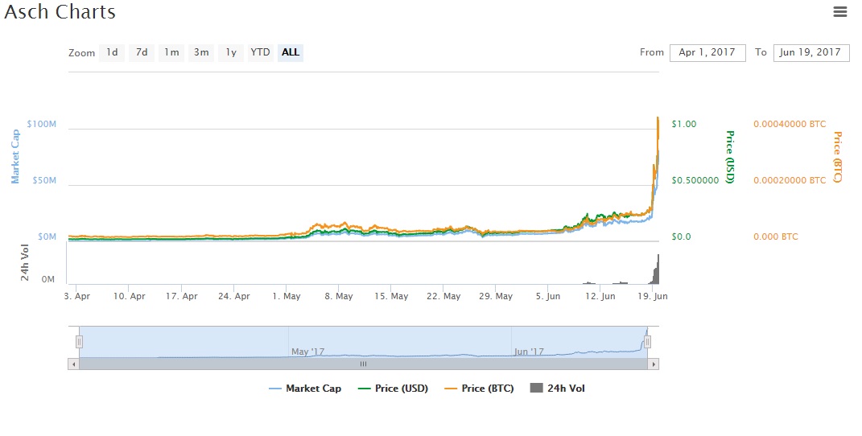Click the $50M market cap axis value
The width and height of the screenshot is (862, 436).
[44, 180]
